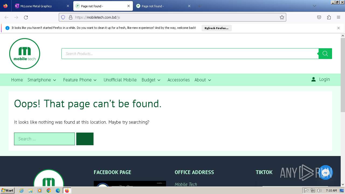Bookmark this page with star icon

(x=282, y=17)
